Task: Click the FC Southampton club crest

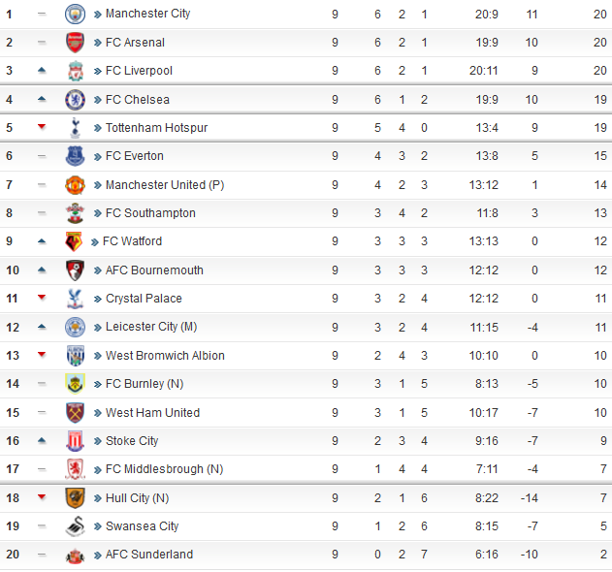Action: [75, 213]
